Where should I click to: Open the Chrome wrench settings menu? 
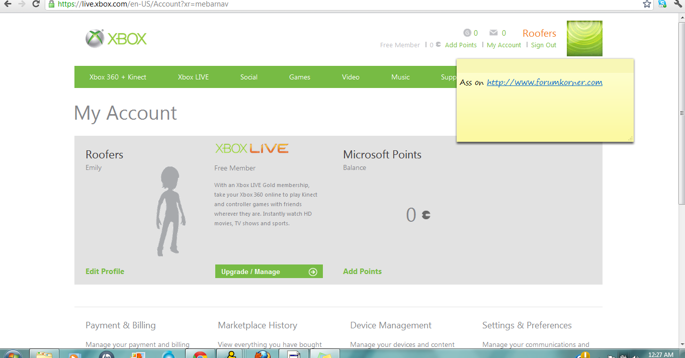coord(677,4)
